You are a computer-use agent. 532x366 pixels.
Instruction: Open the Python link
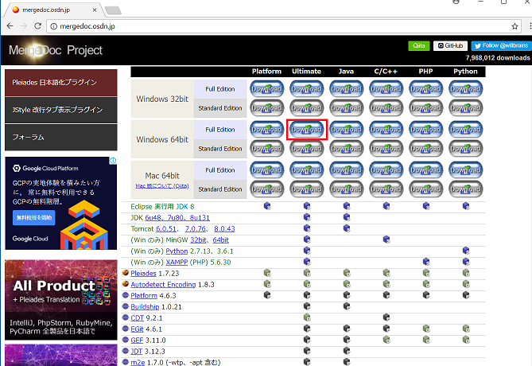[177, 251]
